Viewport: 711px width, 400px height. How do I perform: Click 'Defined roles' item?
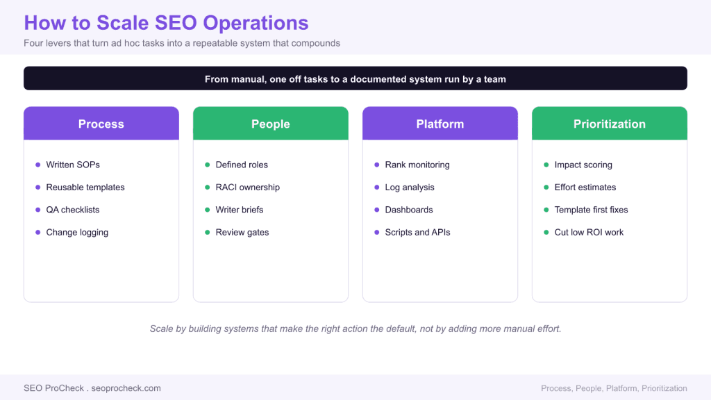(242, 165)
